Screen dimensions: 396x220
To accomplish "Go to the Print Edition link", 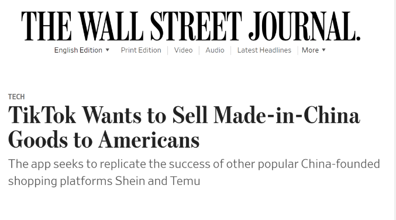I will point(141,50).
